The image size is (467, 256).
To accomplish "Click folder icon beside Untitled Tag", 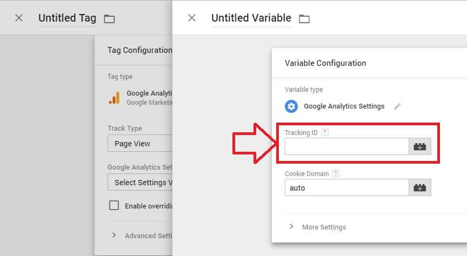I will tap(109, 19).
